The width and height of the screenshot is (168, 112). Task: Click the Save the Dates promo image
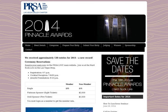(122, 73)
